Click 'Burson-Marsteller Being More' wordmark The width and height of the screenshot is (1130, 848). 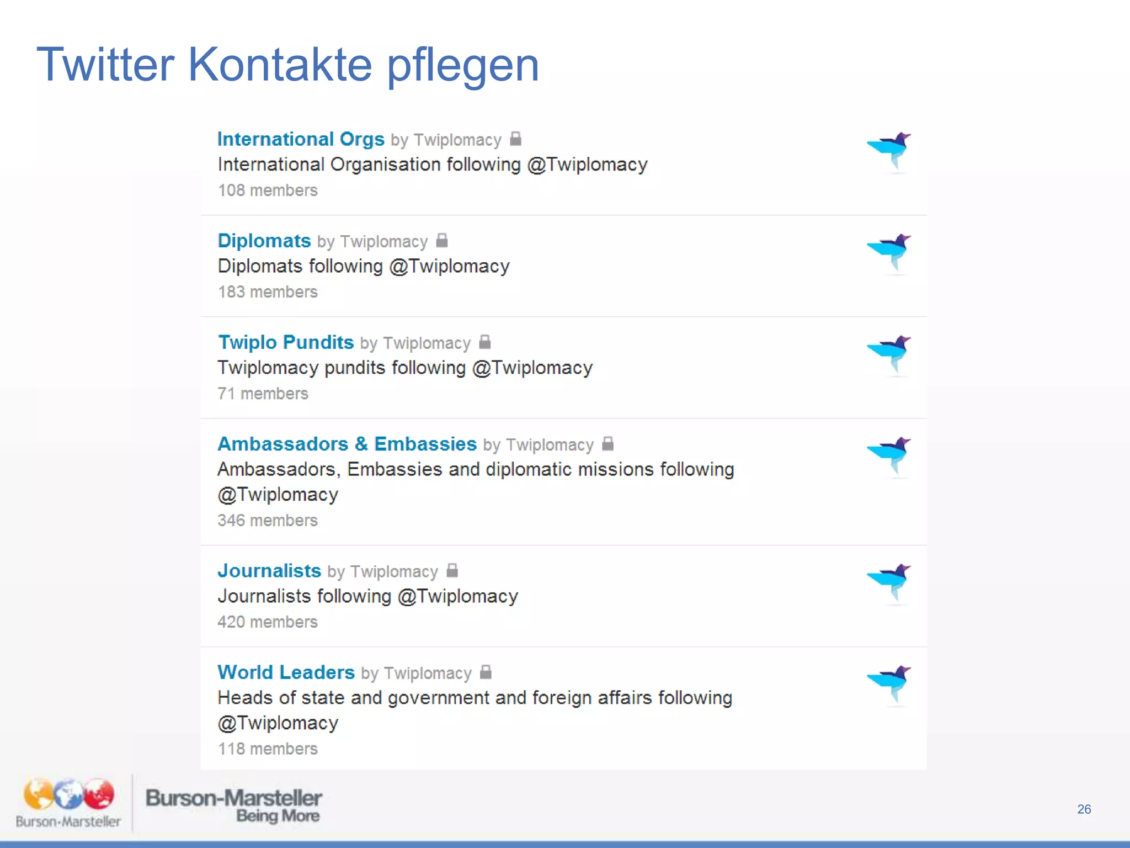pos(233,805)
